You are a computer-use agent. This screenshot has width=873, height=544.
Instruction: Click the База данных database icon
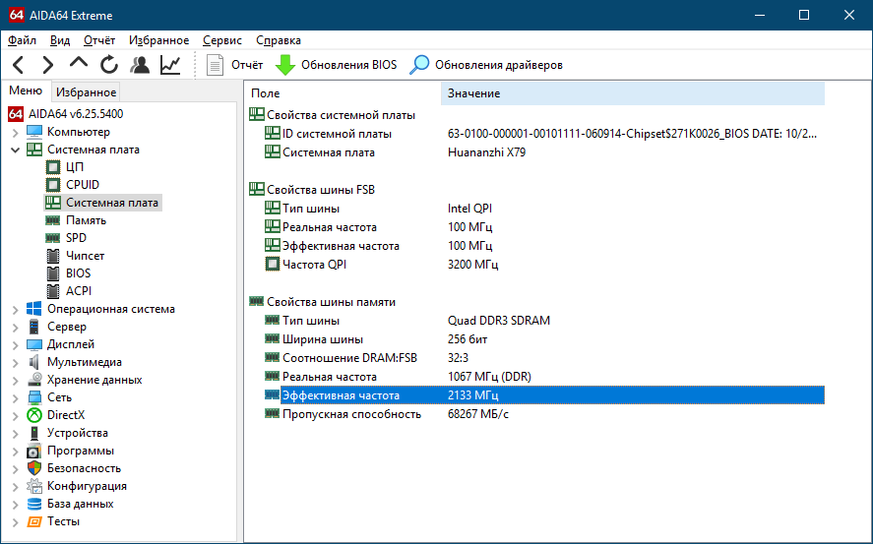point(34,504)
